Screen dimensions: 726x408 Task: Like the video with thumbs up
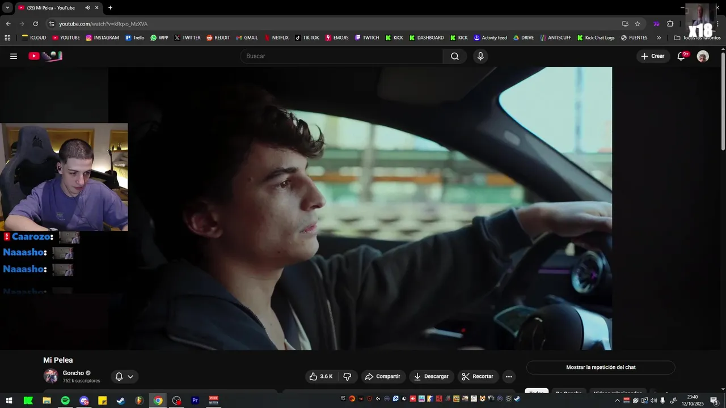coord(321,376)
